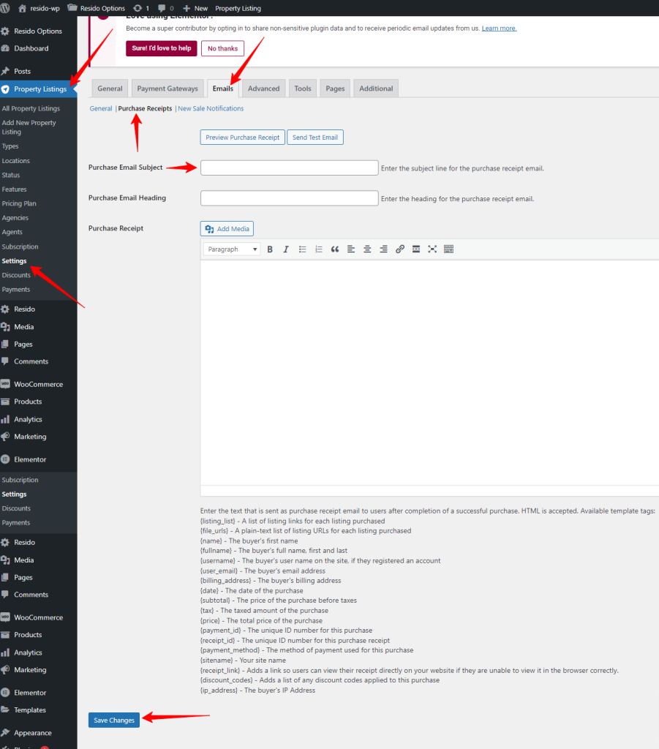The height and width of the screenshot is (749, 659).
Task: Click the Save Changes button
Action: (113, 720)
